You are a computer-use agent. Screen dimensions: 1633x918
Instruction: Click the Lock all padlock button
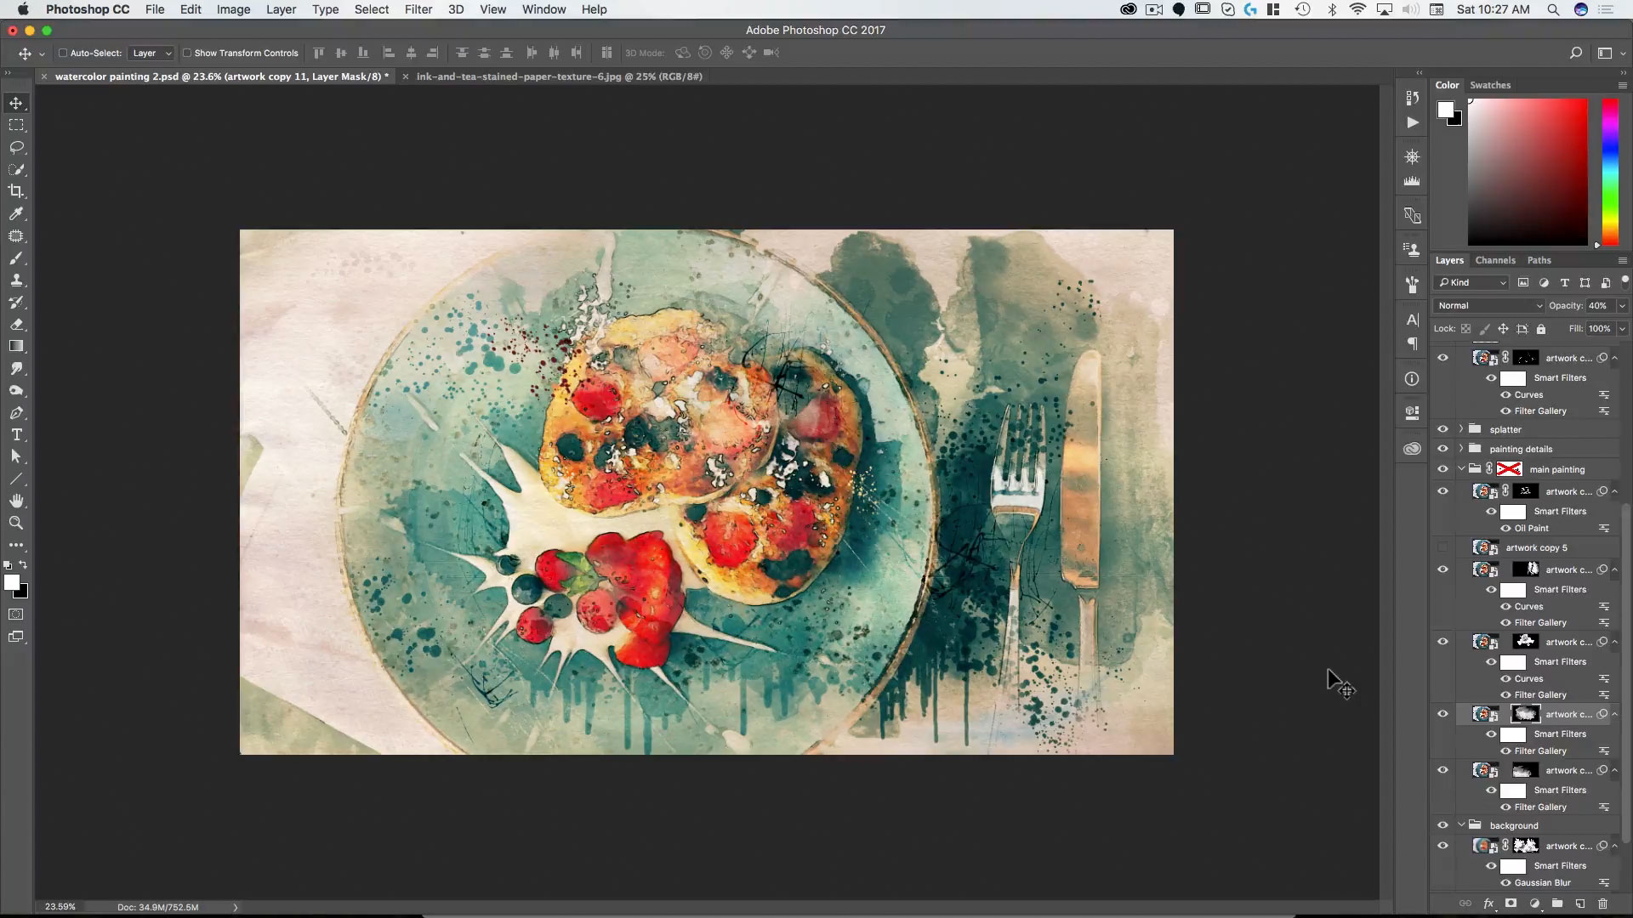[1541, 328]
